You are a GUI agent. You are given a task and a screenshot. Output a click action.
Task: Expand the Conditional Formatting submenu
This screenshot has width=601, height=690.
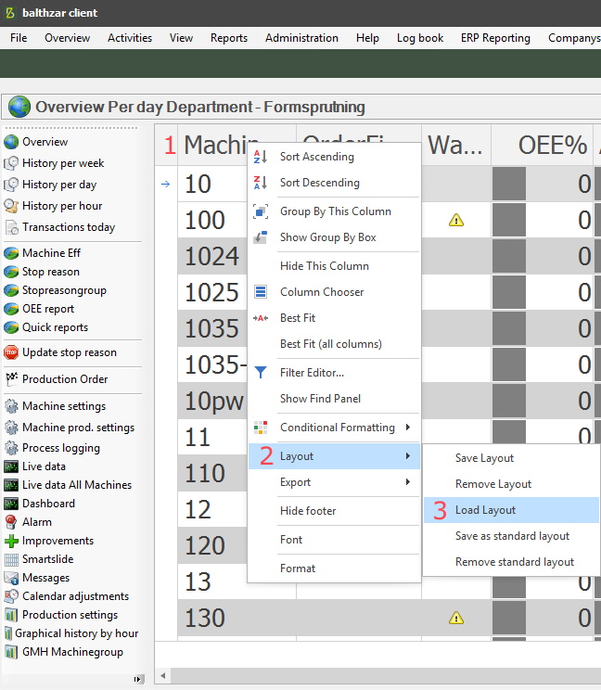click(407, 428)
